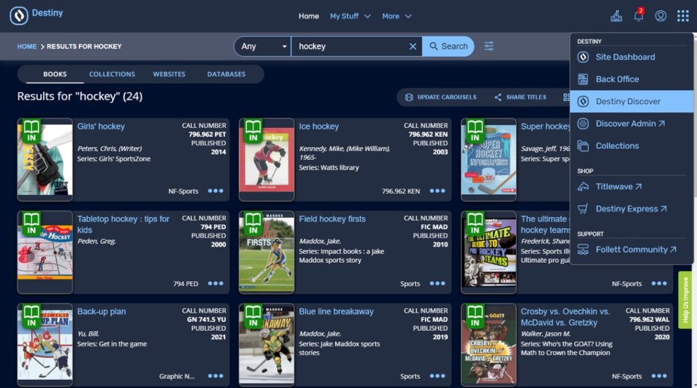697x388 pixels.
Task: Open the Ice hockey book title link
Action: coord(319,127)
